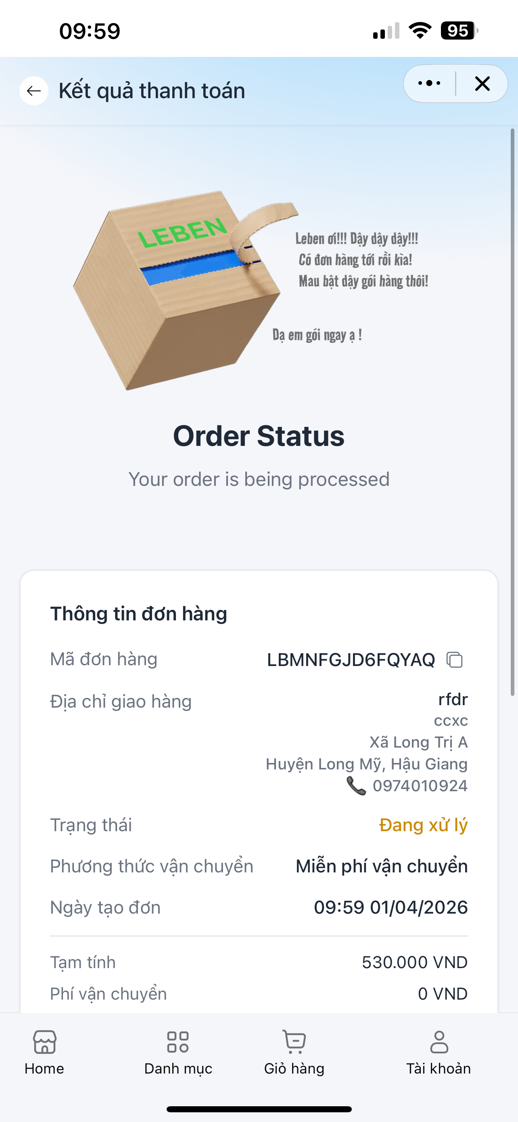This screenshot has height=1122, width=518.
Task: Tap the Đang xử lý status label
Action: [x=423, y=825]
